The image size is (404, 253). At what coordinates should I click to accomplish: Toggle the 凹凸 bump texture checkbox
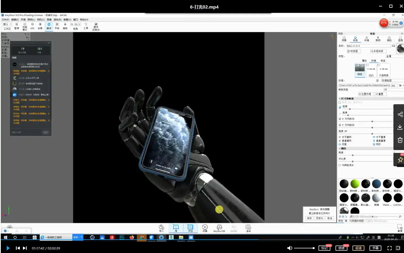click(x=368, y=65)
